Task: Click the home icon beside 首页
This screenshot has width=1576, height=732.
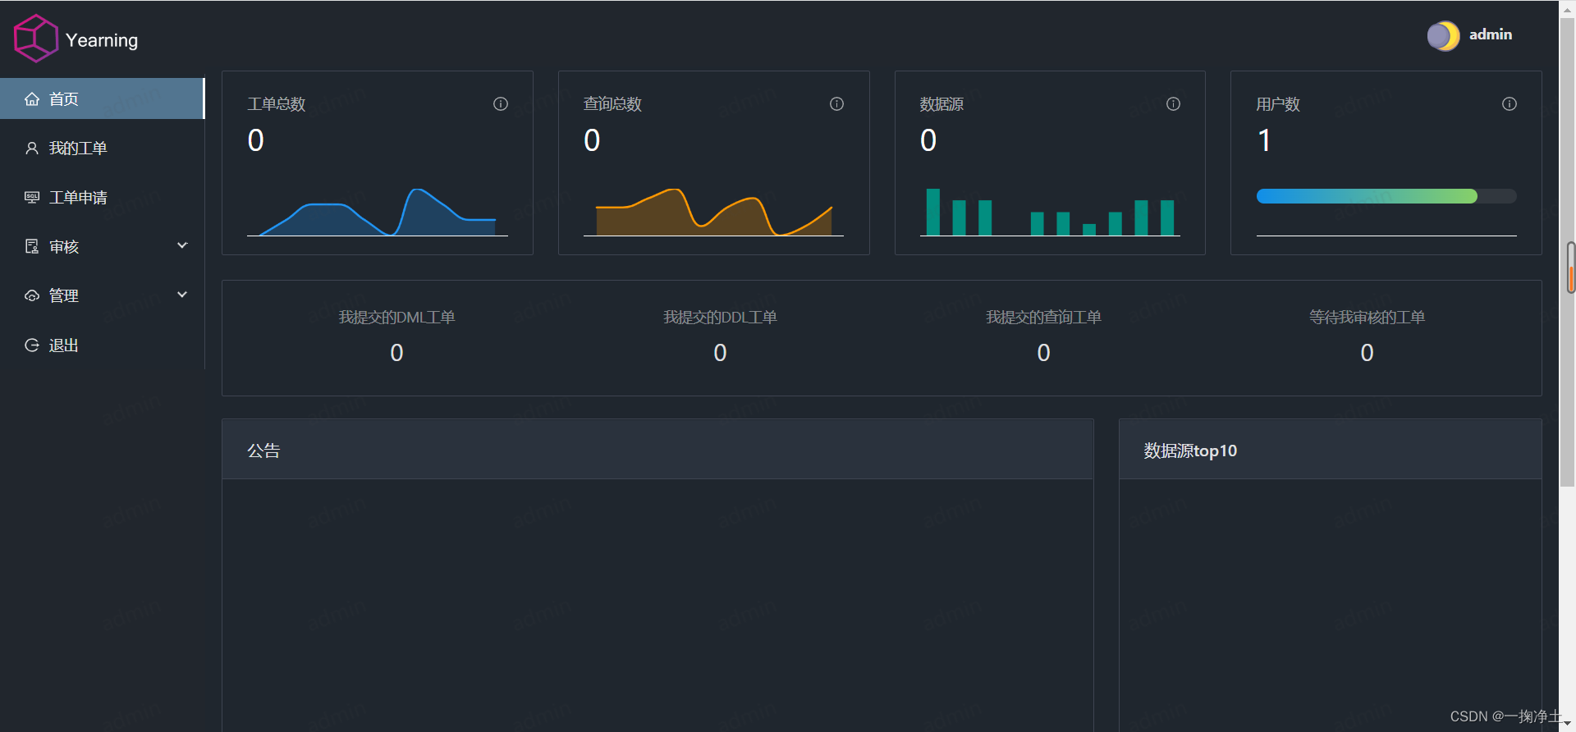Action: [32, 99]
